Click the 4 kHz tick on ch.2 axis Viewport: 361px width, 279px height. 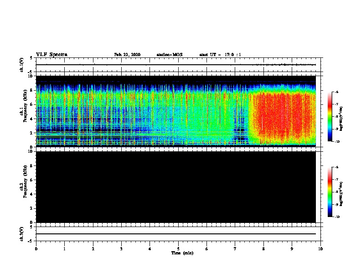click(32, 194)
